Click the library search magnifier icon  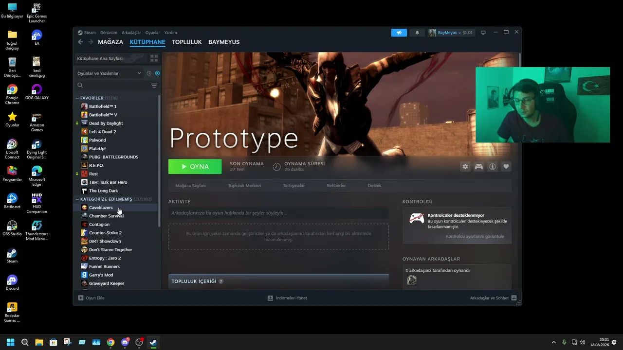(80, 86)
